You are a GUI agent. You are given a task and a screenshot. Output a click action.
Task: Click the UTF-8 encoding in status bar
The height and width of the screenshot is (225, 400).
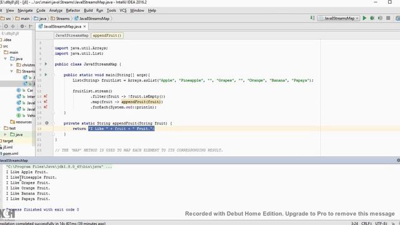click(x=381, y=223)
